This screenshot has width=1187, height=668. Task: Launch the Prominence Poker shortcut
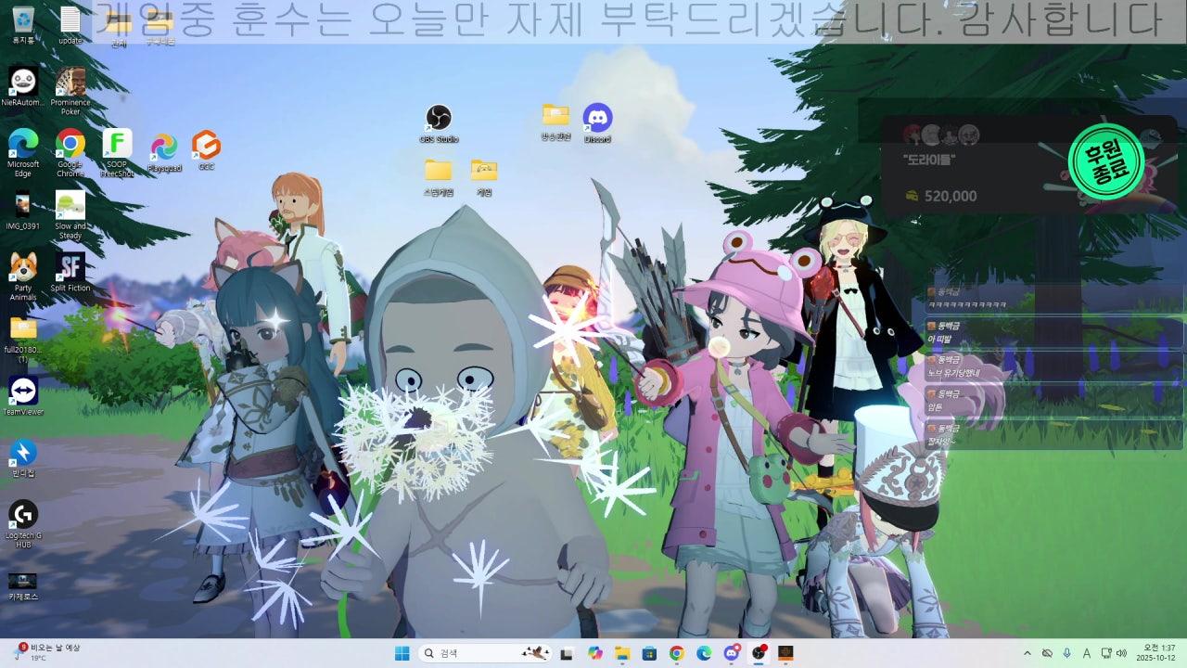tap(70, 90)
